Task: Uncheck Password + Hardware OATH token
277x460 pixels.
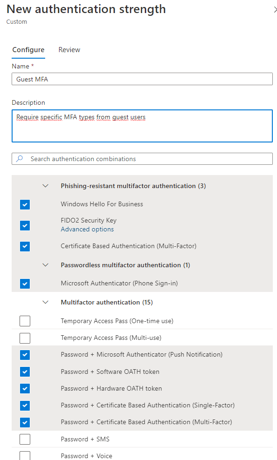Action: click(x=25, y=388)
